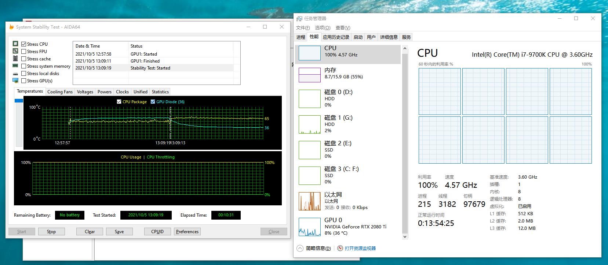Click the up-chevron circle icon beside 简略信息
The height and width of the screenshot is (265, 608).
click(300, 248)
